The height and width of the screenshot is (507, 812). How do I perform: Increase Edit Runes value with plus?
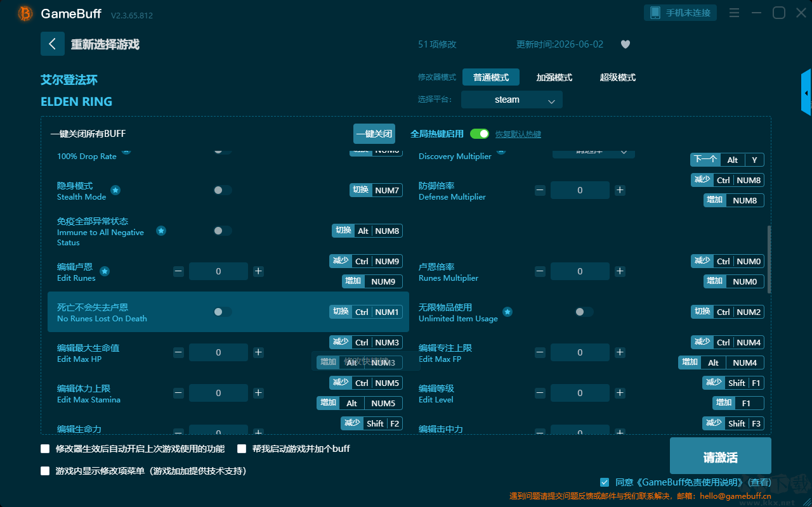pyautogui.click(x=258, y=271)
